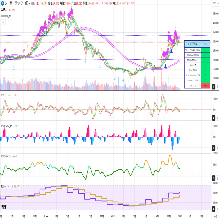The height and width of the screenshot is (219, 219).
Task: Click the OX table header cell
Action: click(205, 44)
